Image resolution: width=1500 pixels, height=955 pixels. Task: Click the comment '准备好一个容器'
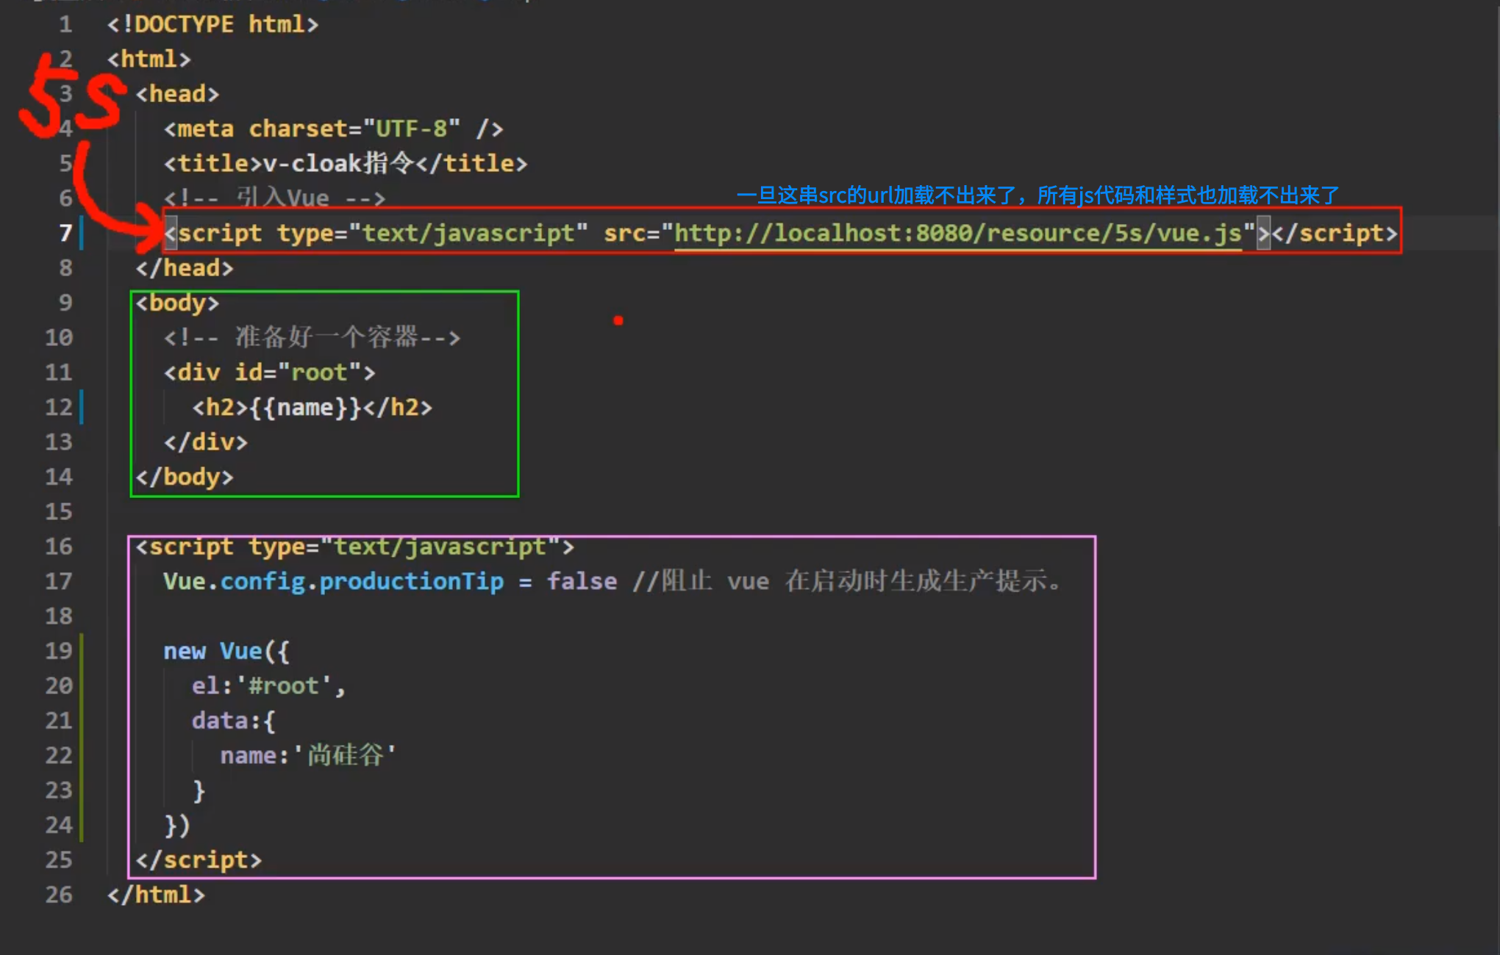pos(312,338)
